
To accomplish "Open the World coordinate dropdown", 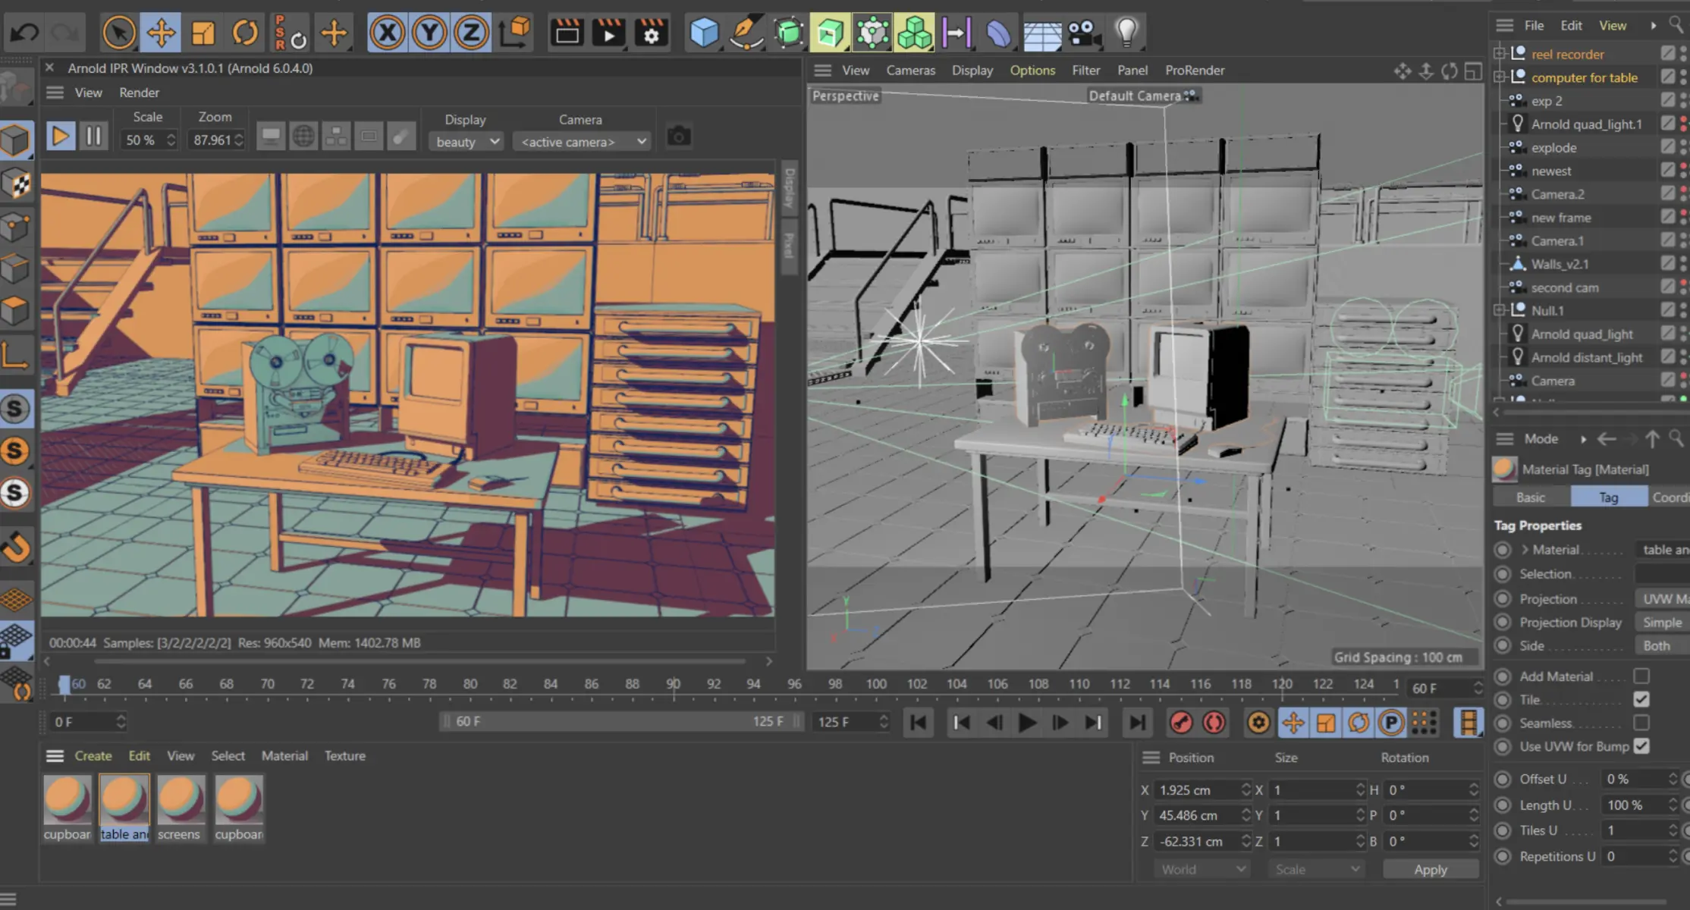I will pos(1202,870).
